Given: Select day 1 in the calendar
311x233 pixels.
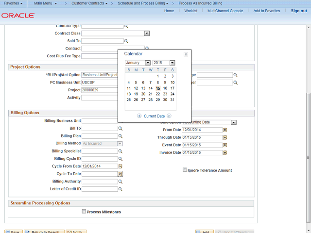Looking at the screenshot, I should click(x=158, y=76).
